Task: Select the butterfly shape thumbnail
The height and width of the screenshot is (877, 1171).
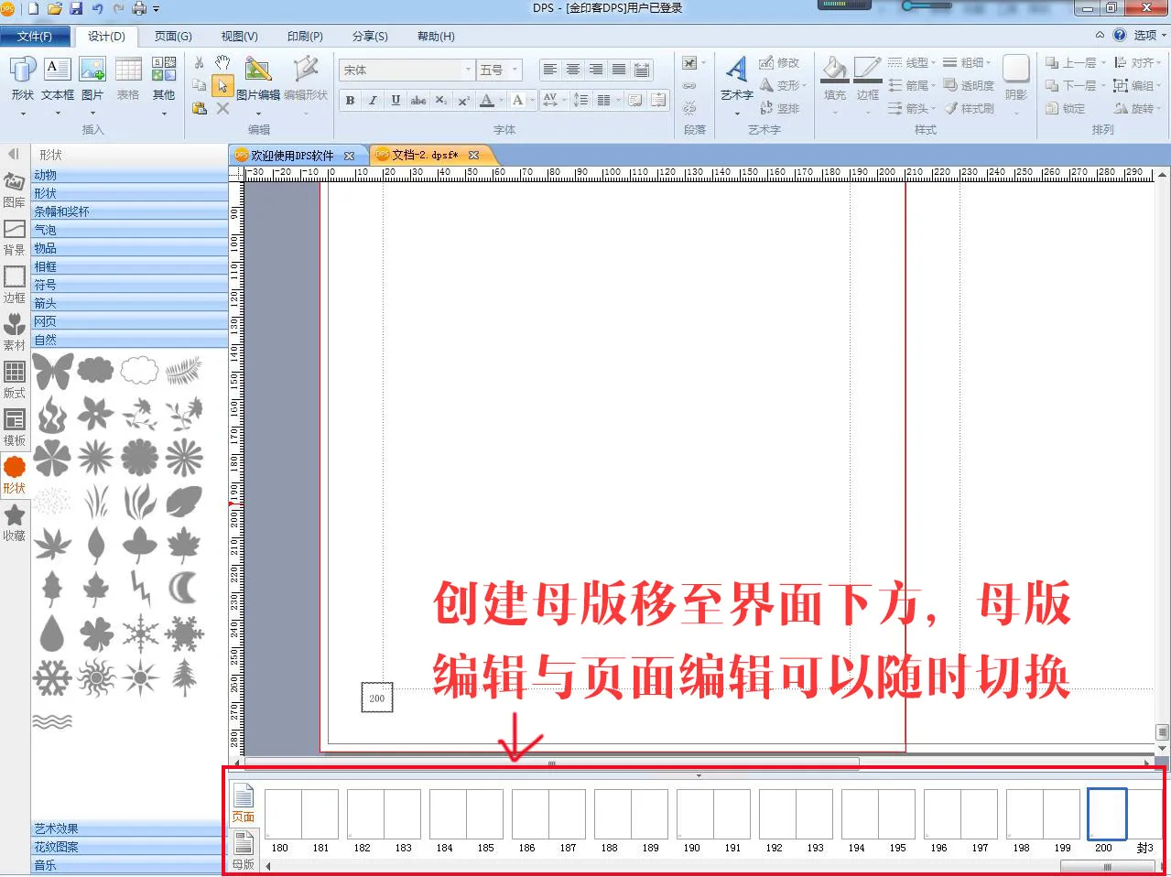Action: [53, 371]
